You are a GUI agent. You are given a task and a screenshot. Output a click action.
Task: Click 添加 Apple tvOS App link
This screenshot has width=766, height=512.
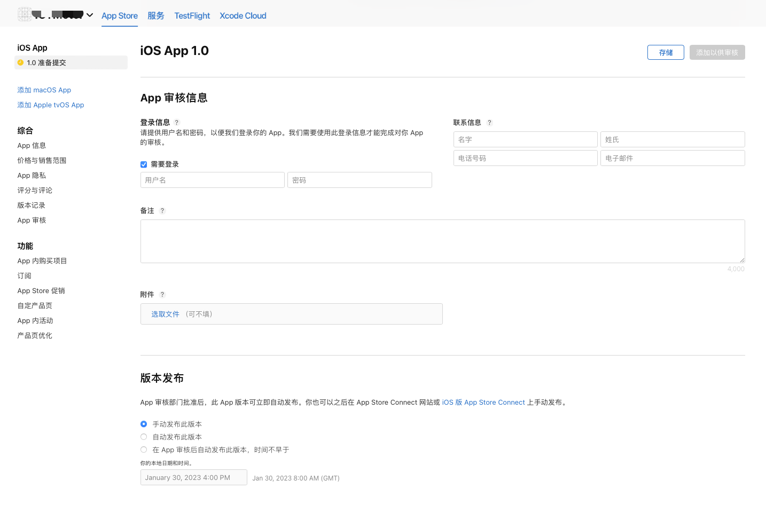click(x=51, y=105)
